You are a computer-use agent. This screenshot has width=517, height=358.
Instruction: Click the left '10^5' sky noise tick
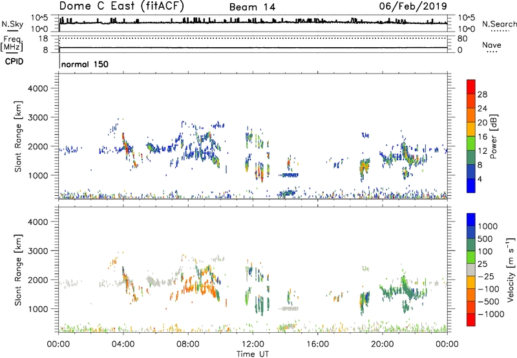(x=39, y=17)
